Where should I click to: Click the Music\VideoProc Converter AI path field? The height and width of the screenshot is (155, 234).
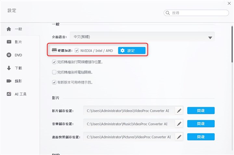[x=129, y=124]
